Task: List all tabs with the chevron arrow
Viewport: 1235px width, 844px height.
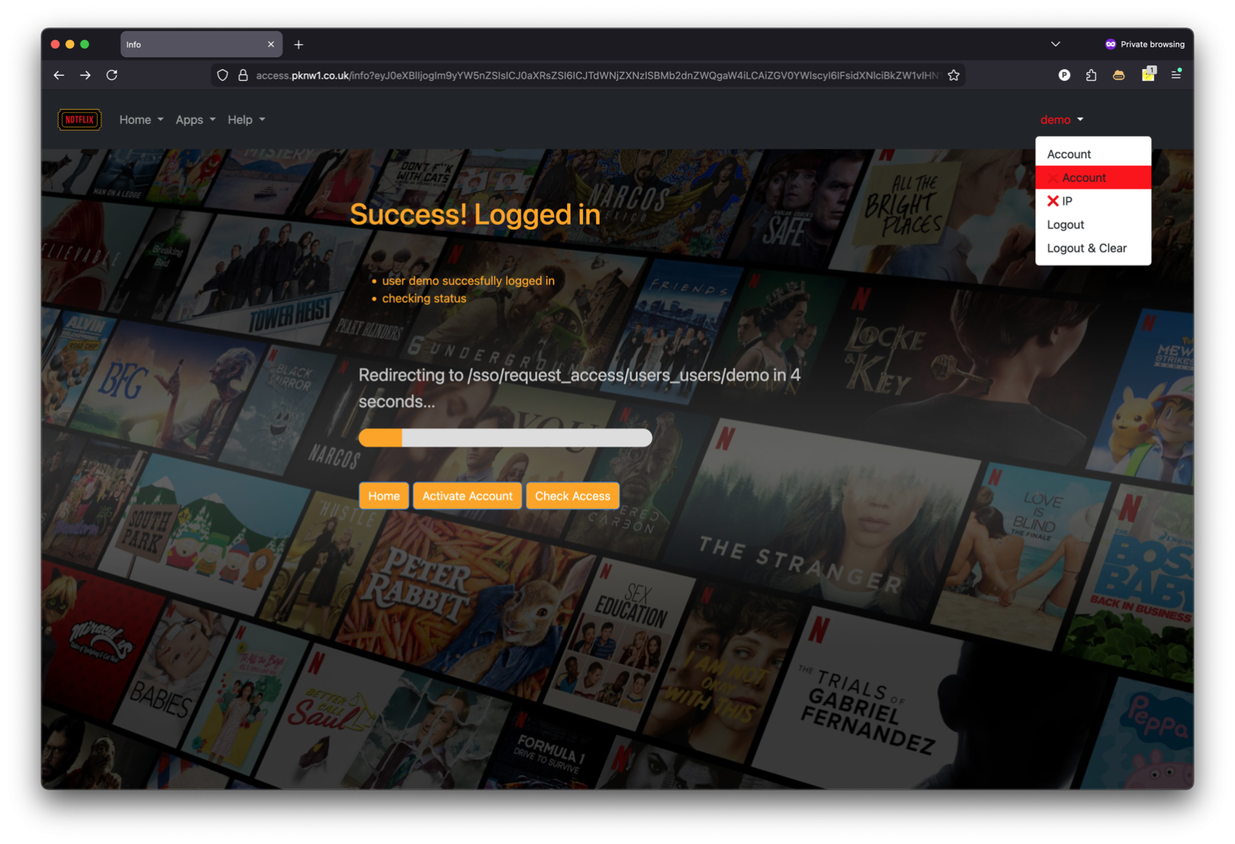Action: [x=1056, y=44]
